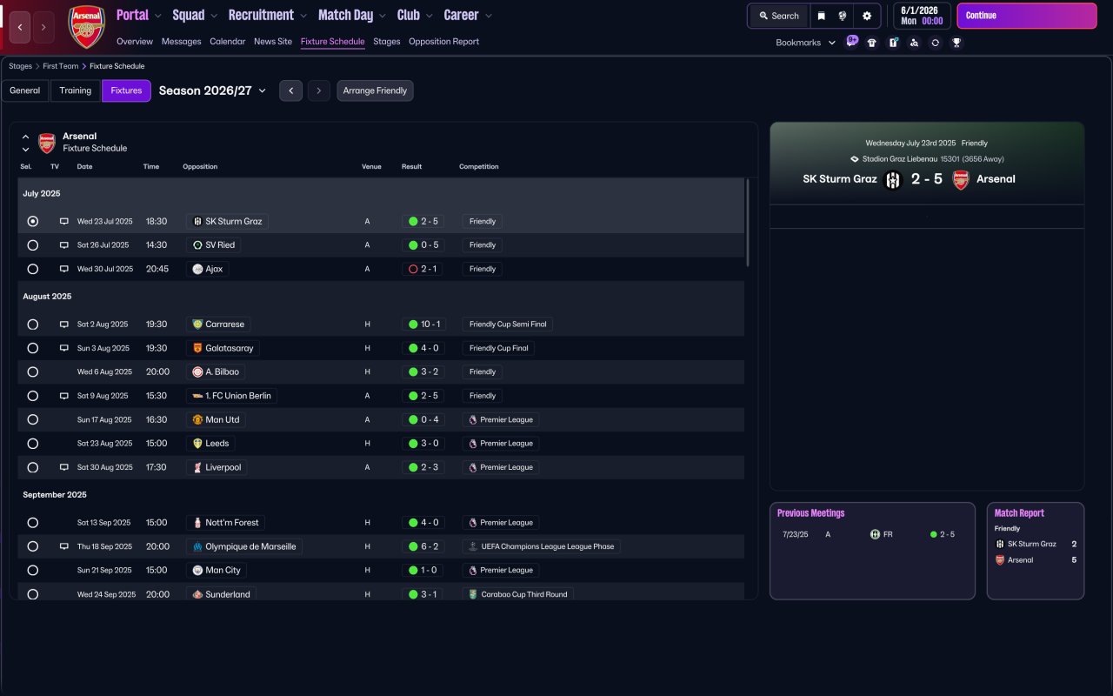Click the 7/23/25 date in Previous Meetings

click(796, 534)
